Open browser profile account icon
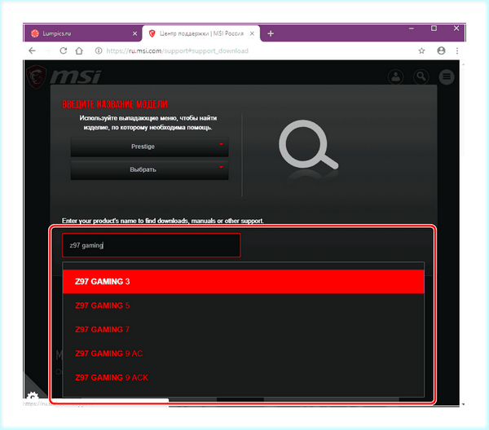This screenshot has height=430, width=489. [441, 50]
